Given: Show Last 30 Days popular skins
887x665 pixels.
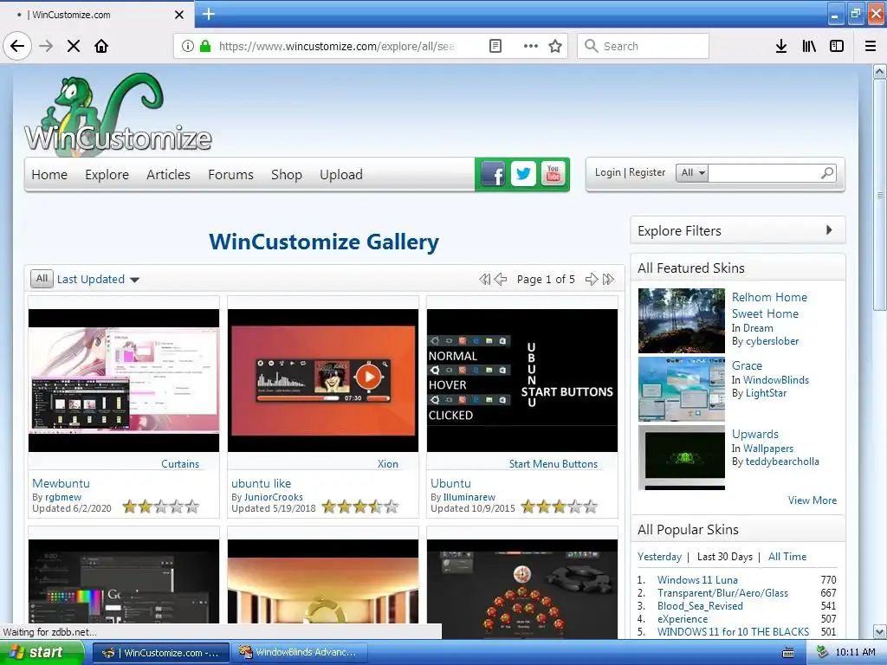Looking at the screenshot, I should point(725,557).
